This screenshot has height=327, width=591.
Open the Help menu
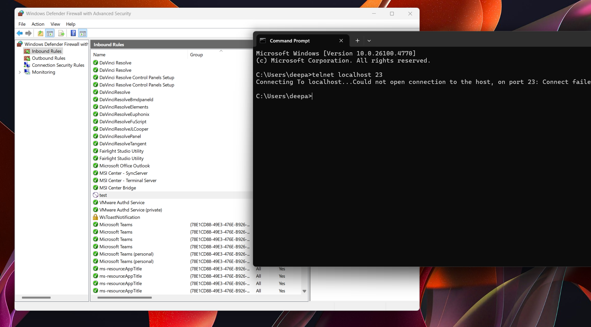pyautogui.click(x=71, y=24)
